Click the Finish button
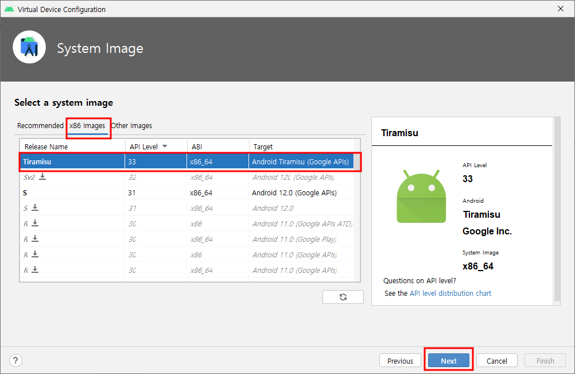Image resolution: width=575 pixels, height=374 pixels. pyautogui.click(x=545, y=361)
